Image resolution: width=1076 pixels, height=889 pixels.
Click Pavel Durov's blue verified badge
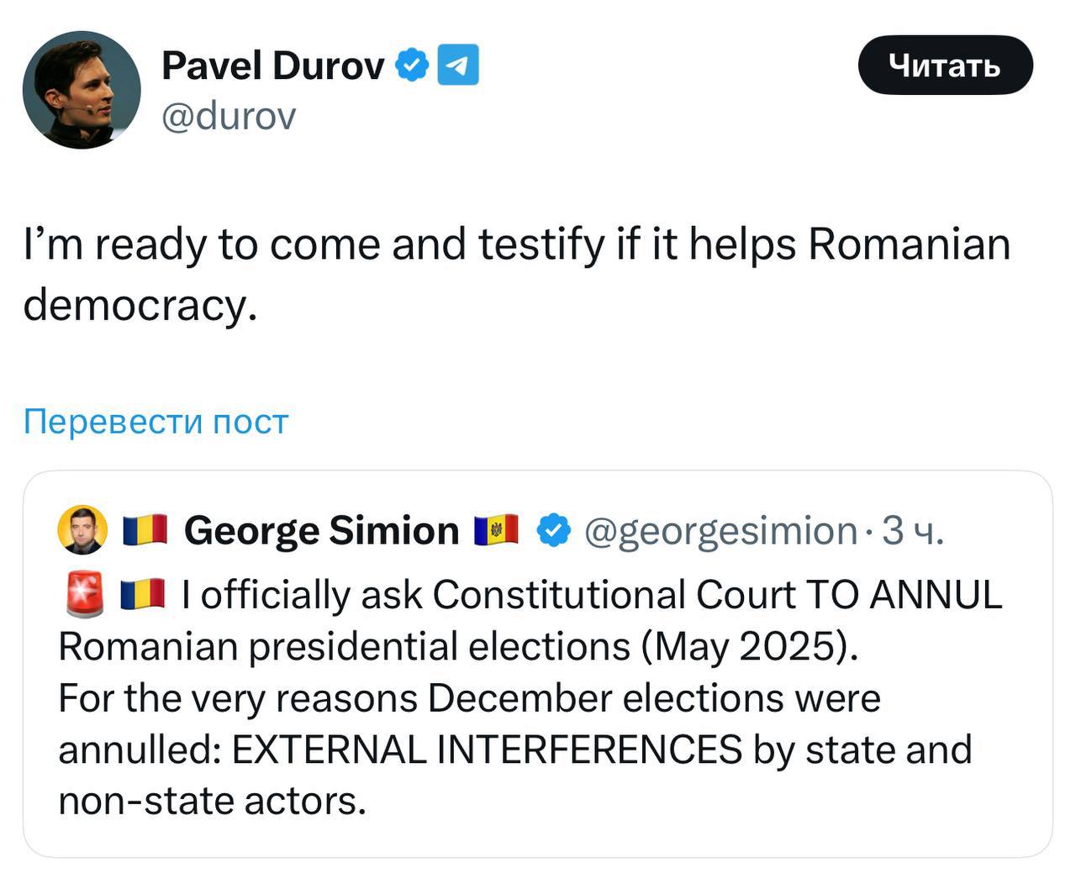(x=413, y=65)
